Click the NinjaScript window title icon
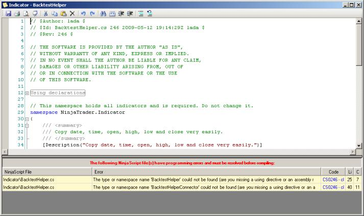 pos(5,5)
